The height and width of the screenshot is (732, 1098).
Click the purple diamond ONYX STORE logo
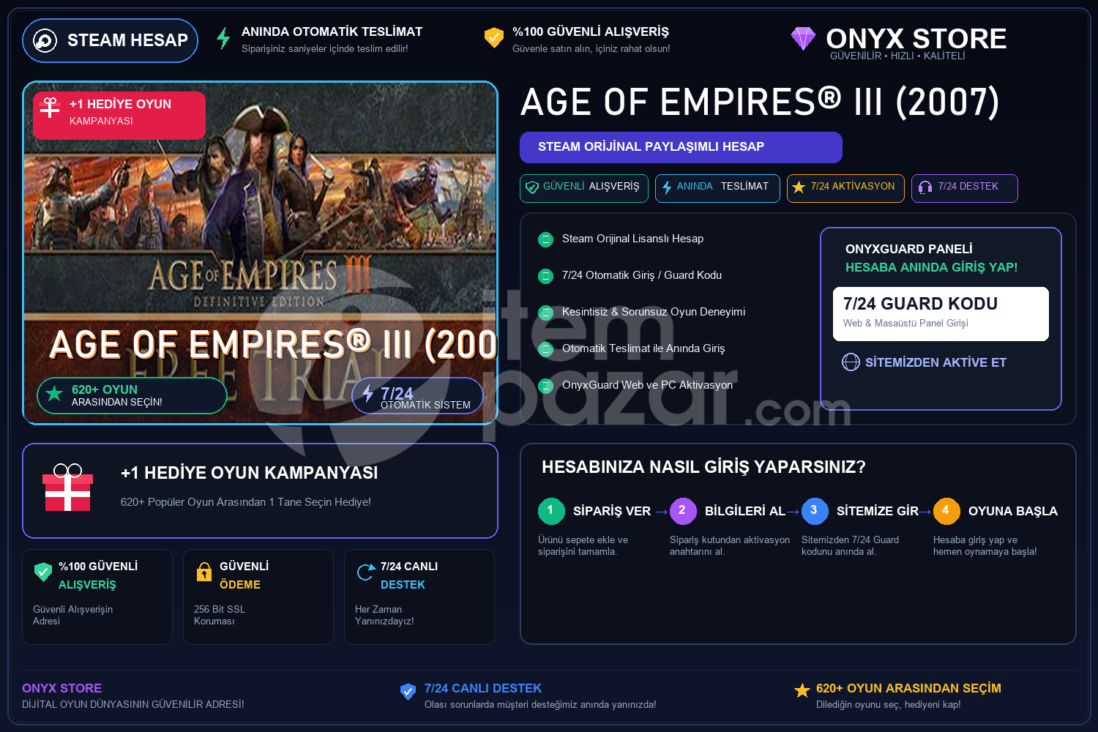tap(803, 38)
